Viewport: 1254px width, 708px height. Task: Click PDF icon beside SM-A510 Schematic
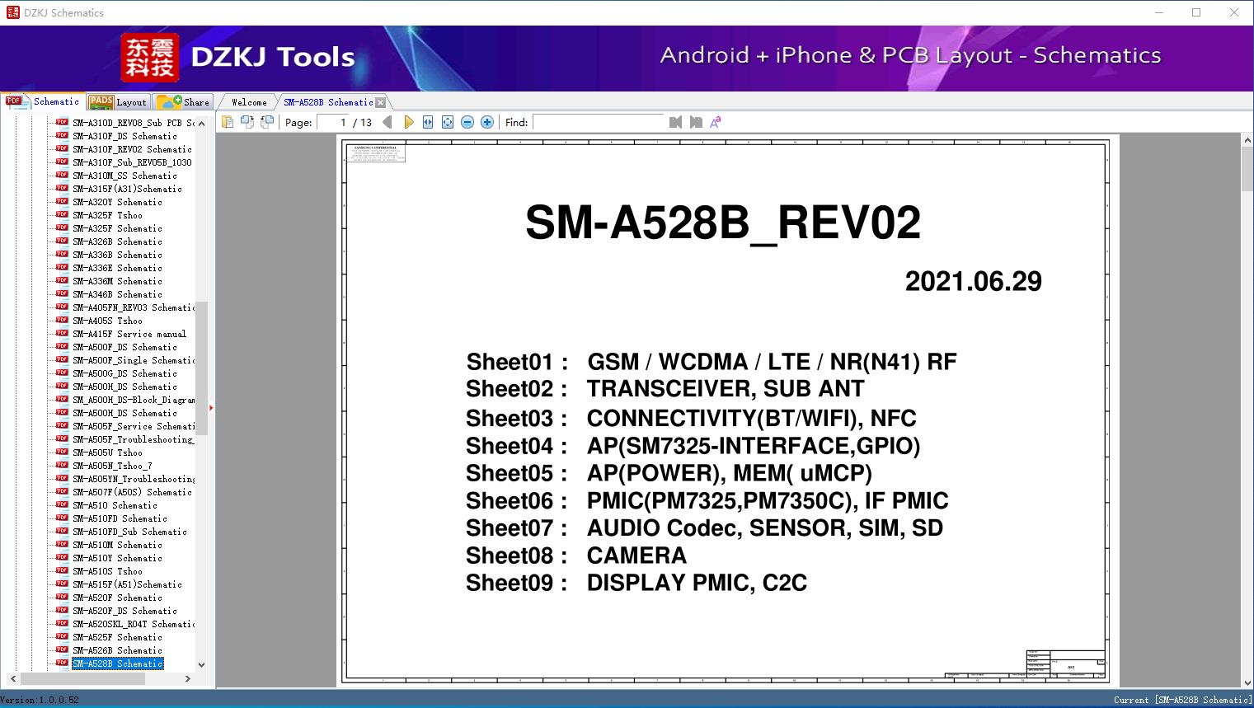62,505
